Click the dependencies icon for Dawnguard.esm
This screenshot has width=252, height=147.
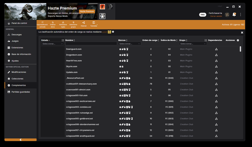(216, 49)
